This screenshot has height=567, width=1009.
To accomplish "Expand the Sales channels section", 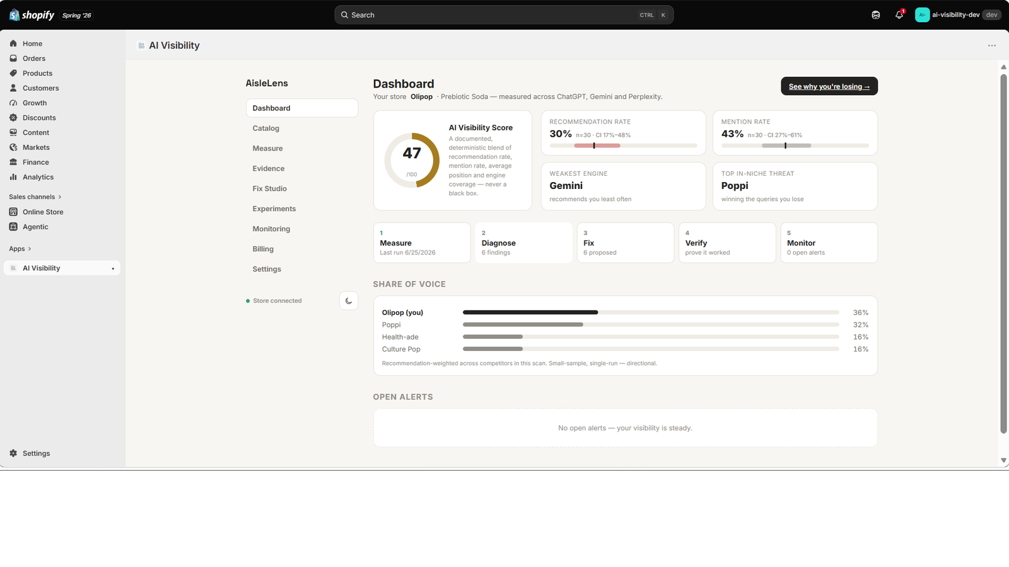I will pos(35,197).
